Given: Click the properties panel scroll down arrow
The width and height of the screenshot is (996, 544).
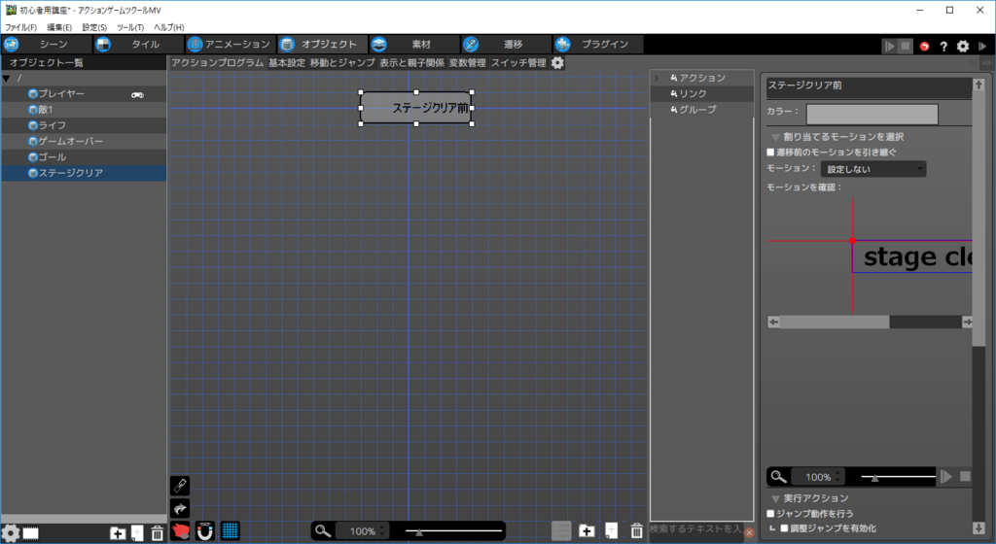Looking at the screenshot, I should click(978, 528).
